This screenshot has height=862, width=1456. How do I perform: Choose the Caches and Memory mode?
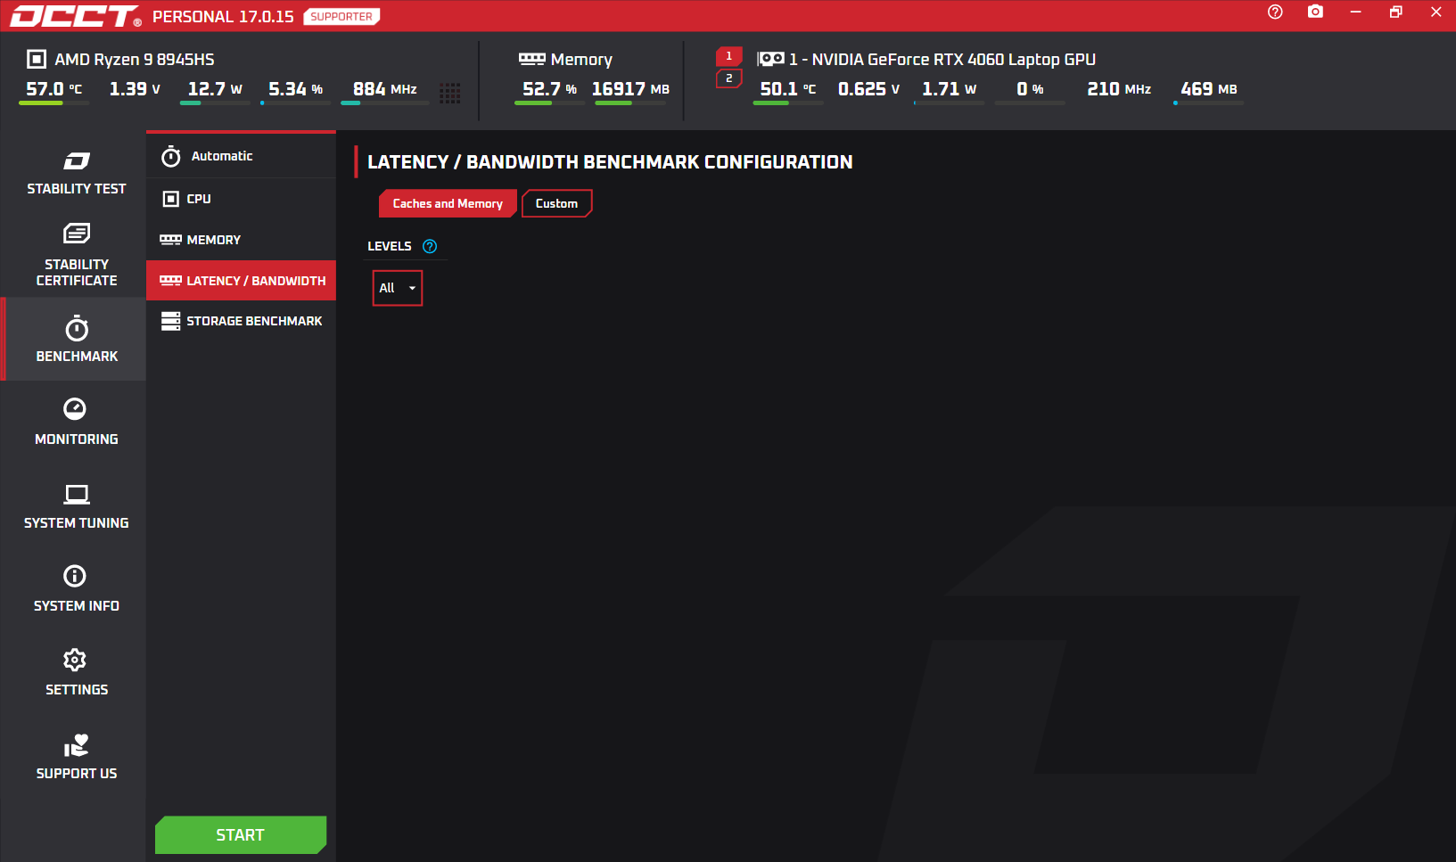pyautogui.click(x=448, y=203)
